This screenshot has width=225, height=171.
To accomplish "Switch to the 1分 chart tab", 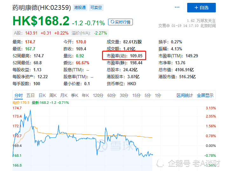I will point(158,95).
